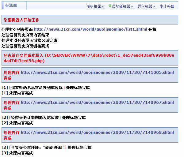This screenshot has width=184, height=157.
Task: Click the 采集机器人开始工作 banner
Action: [x=21, y=20]
